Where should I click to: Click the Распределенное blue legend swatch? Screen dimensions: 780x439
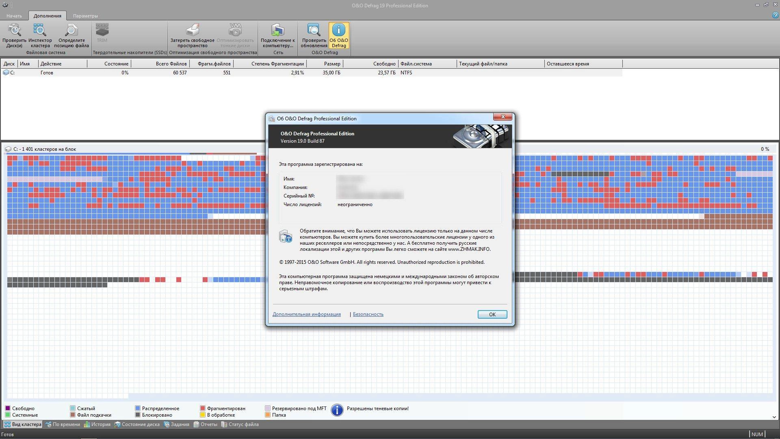138,409
